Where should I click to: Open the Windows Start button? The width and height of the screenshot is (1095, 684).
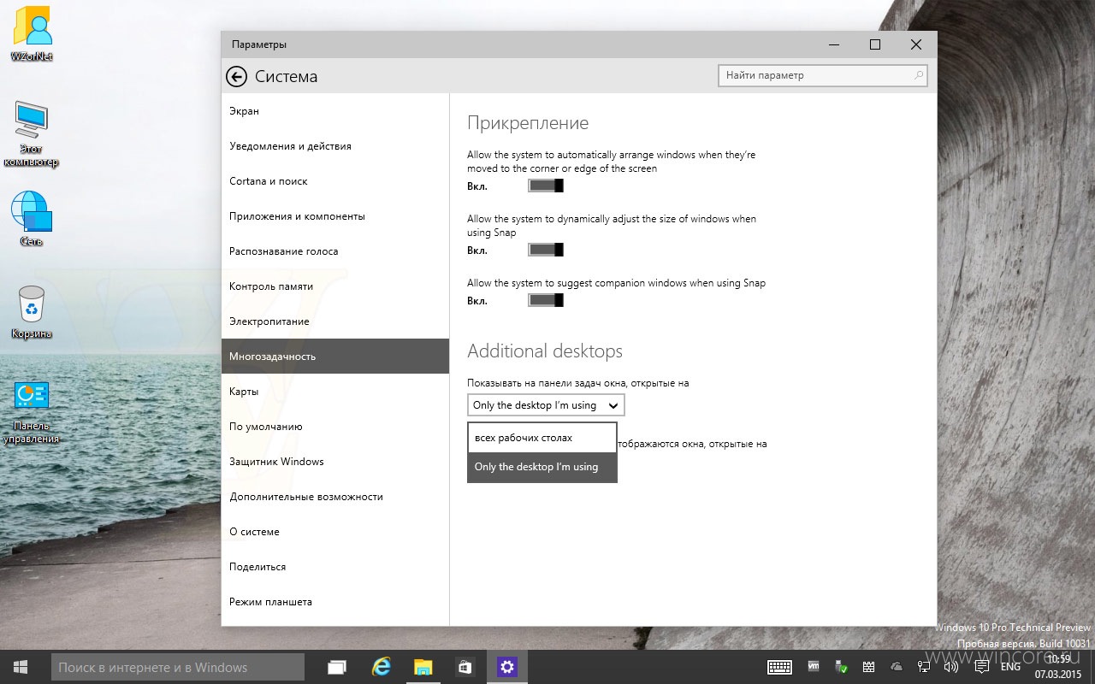pos(21,667)
